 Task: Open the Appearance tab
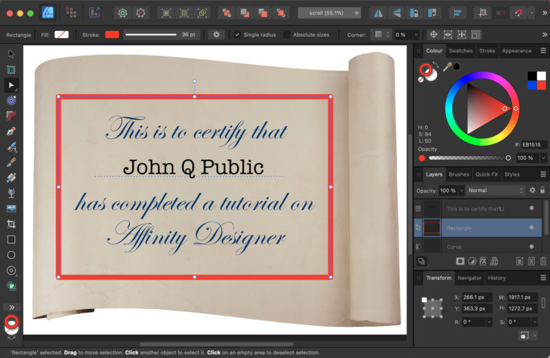(516, 51)
